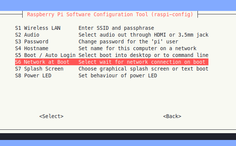The height and width of the screenshot is (146, 236).
Task: Click the highlighted S6 Network at Boot row
Action: point(112,62)
